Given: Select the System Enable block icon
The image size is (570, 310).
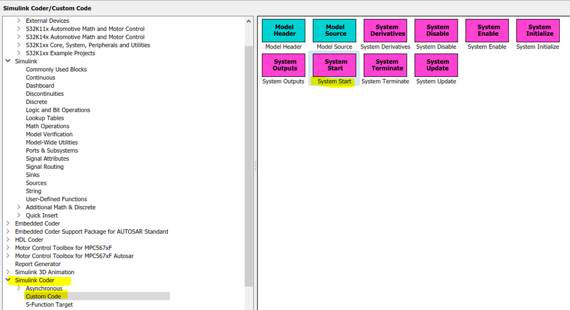Looking at the screenshot, I should tap(487, 31).
